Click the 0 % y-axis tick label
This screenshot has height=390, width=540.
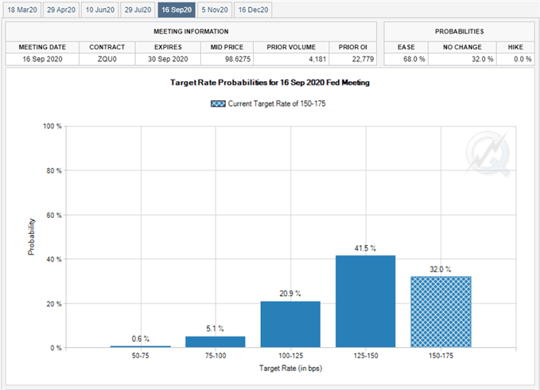click(x=56, y=348)
